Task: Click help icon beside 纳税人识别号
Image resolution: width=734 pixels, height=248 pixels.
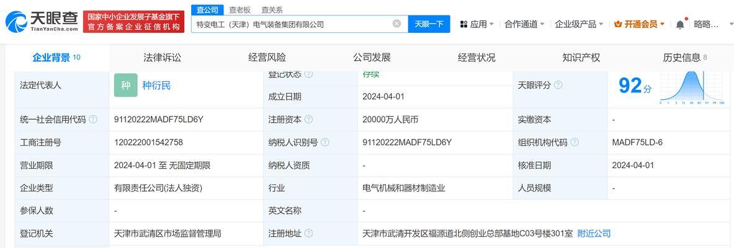Action: (x=325, y=142)
